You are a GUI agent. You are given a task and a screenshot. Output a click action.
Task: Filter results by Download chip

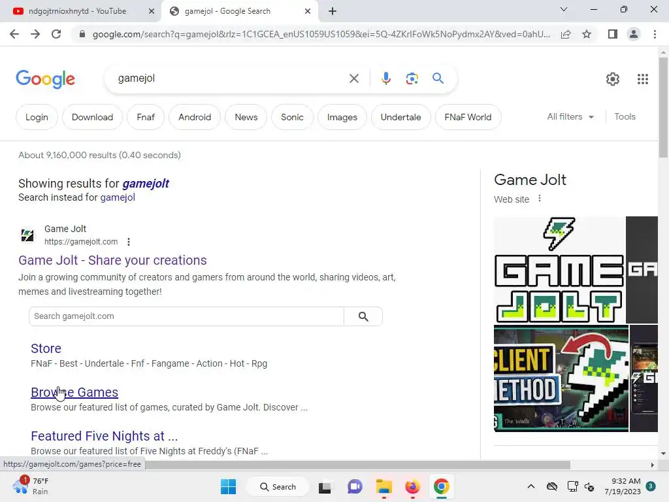click(92, 117)
